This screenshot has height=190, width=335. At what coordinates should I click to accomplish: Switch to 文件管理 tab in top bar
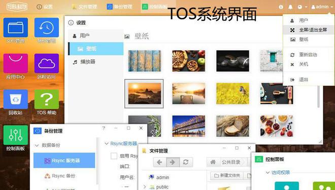click(x=84, y=7)
